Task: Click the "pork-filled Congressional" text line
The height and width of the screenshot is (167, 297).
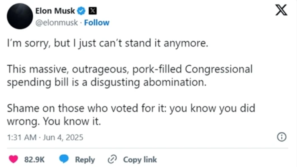Action: click(x=130, y=69)
